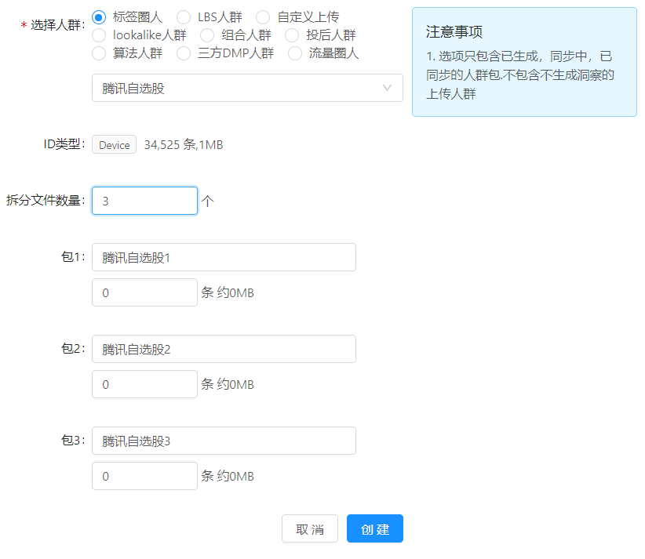Focus the 拆分文件数量 input field
This screenshot has height=559, width=645.
tap(144, 201)
